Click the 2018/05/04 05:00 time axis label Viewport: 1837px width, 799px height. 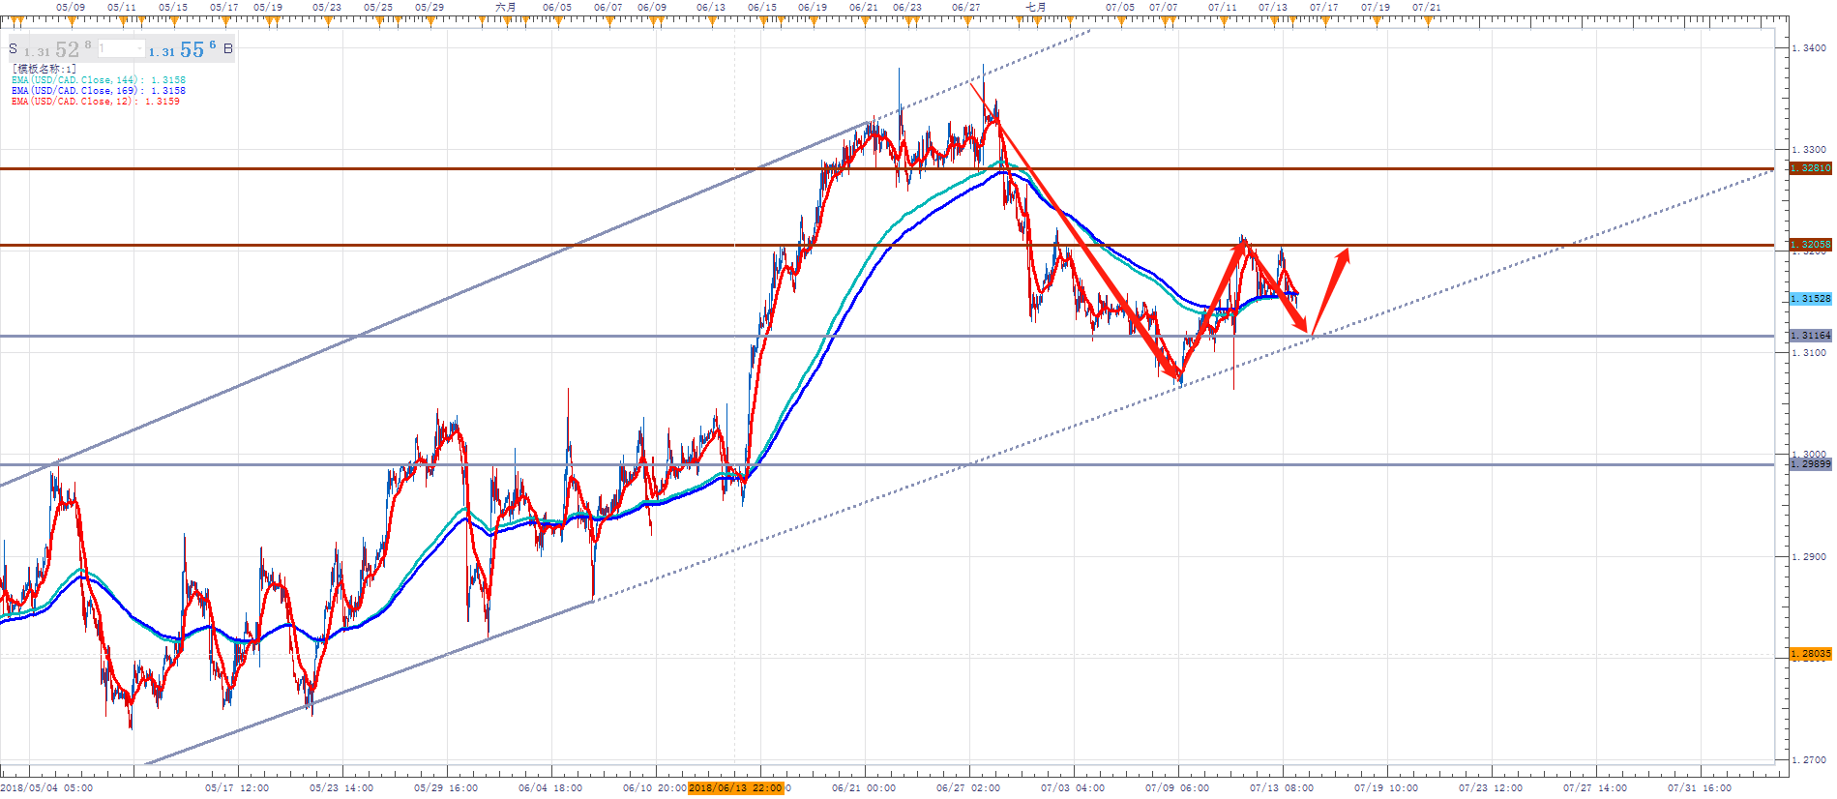click(x=47, y=788)
